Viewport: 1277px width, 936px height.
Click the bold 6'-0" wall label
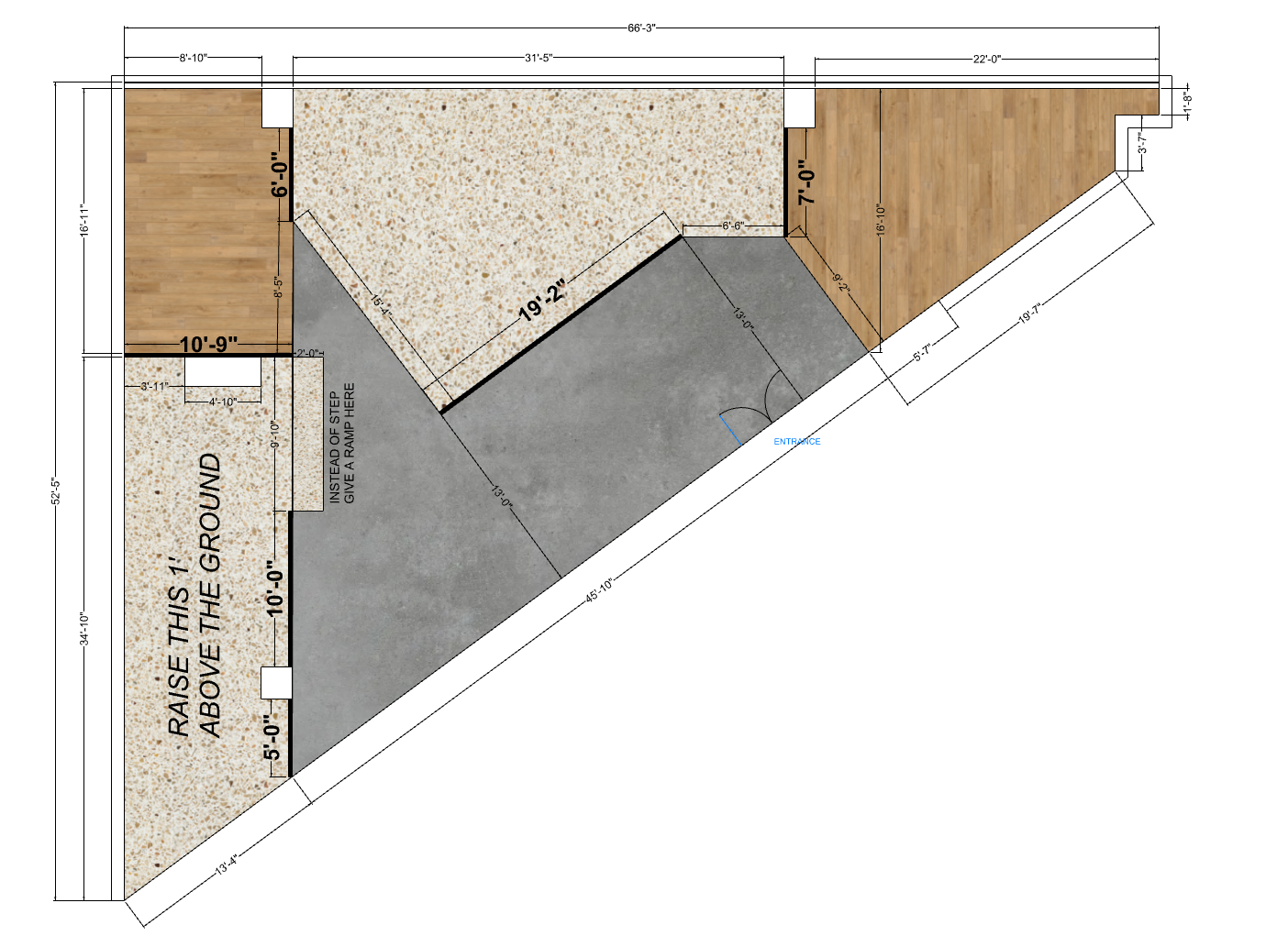coord(280,174)
